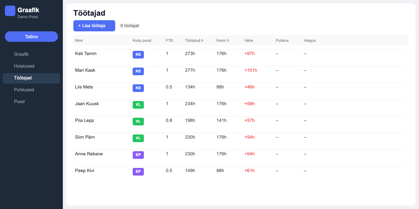The height and width of the screenshot is (209, 419).
Task: Go to the Puhkused page
Action: coord(24,90)
